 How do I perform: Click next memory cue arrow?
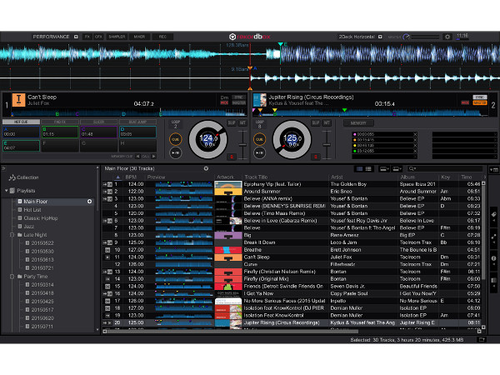click(x=153, y=157)
